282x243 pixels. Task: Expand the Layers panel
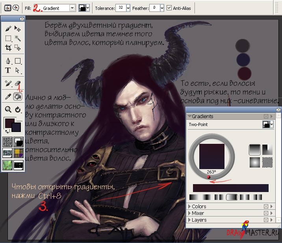(x=189, y=220)
